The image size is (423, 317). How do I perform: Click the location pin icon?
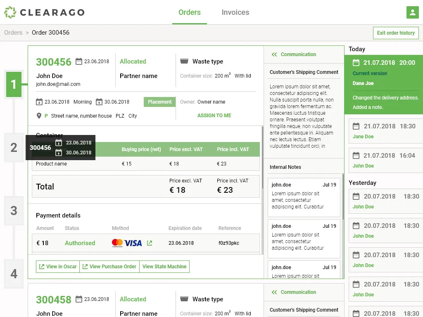39,116
